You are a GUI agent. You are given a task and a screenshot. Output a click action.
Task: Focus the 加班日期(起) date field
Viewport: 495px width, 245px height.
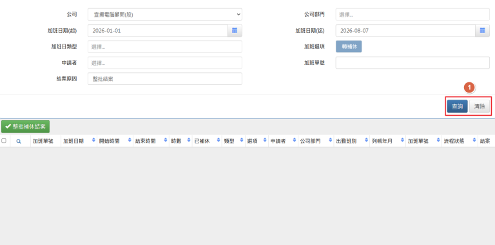tap(157, 31)
